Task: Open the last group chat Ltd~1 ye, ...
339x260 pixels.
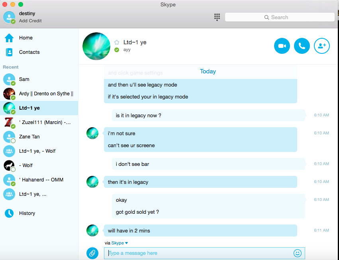Action: 39,194
